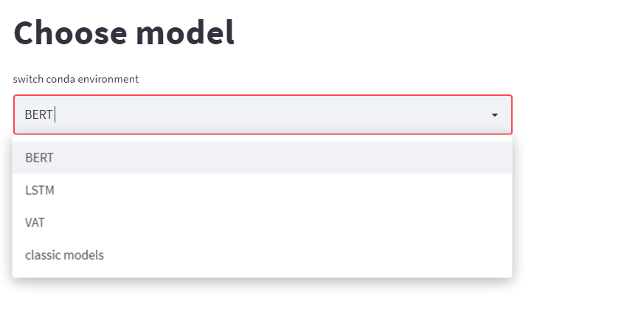Place the cursor after the typed BERT text

55,115
